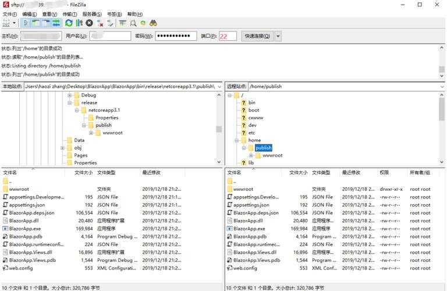Disconnect from the current server
The image size is (447, 291).
[x=100, y=23]
